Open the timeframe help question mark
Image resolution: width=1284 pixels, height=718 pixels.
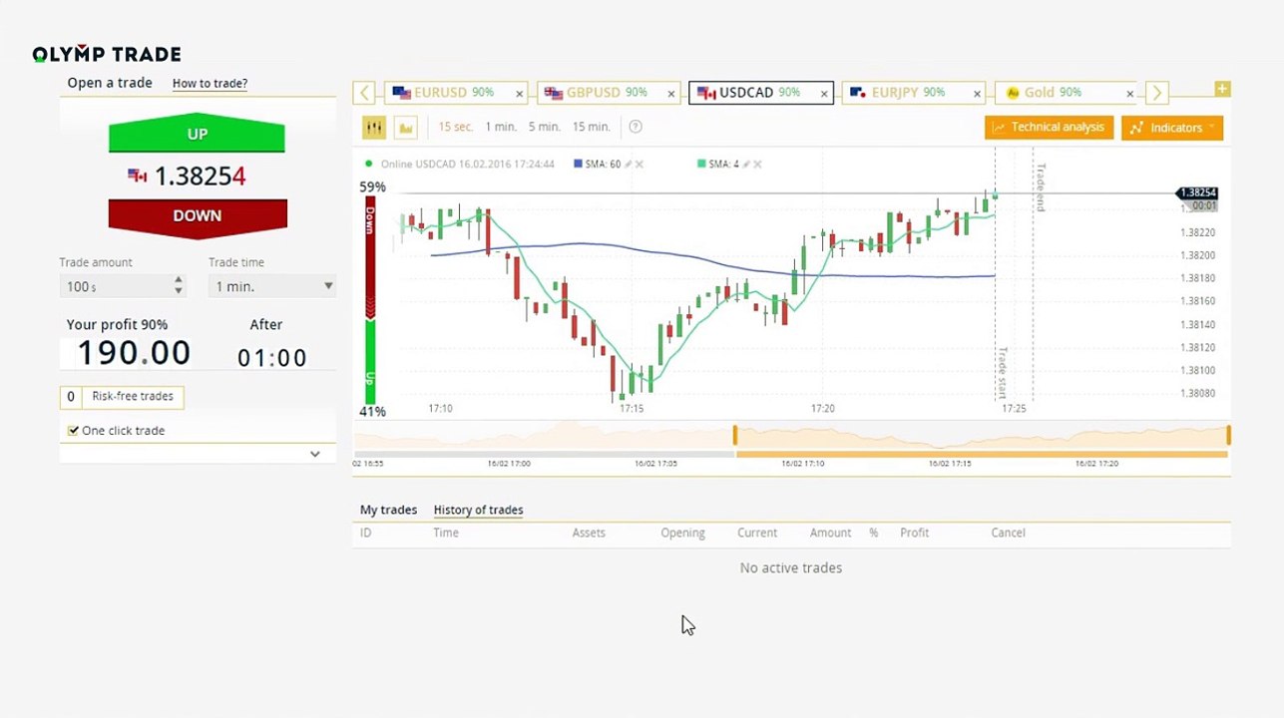(x=636, y=127)
